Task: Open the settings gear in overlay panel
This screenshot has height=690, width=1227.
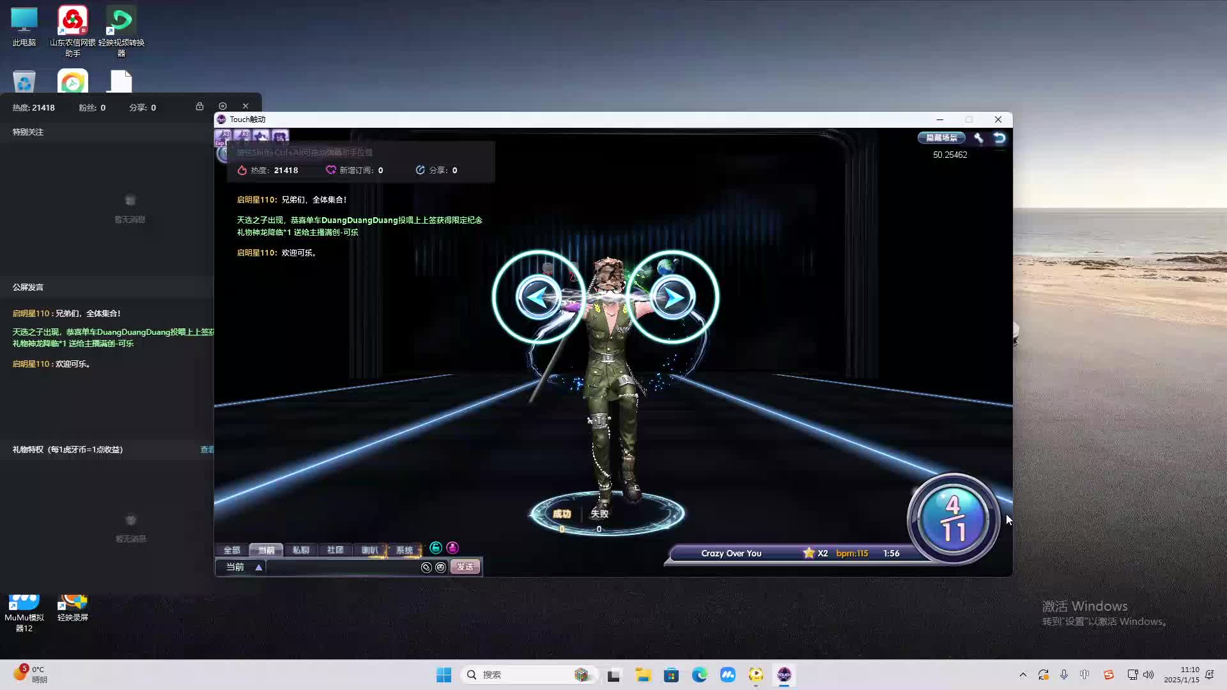Action: (222, 106)
